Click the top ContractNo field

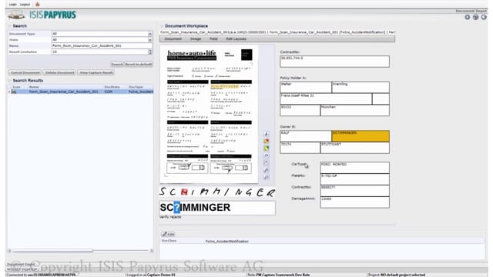(334, 62)
